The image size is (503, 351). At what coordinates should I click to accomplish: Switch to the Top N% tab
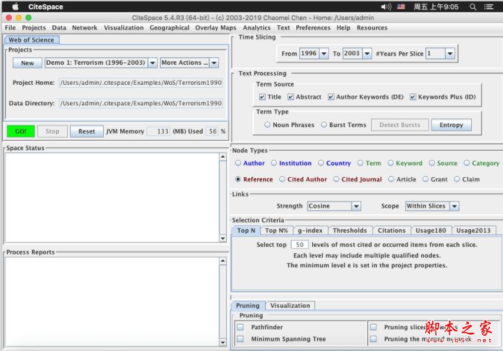276,230
